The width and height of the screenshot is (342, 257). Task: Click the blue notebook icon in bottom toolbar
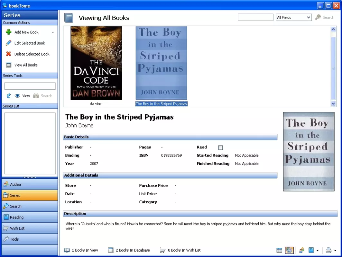[311, 250]
